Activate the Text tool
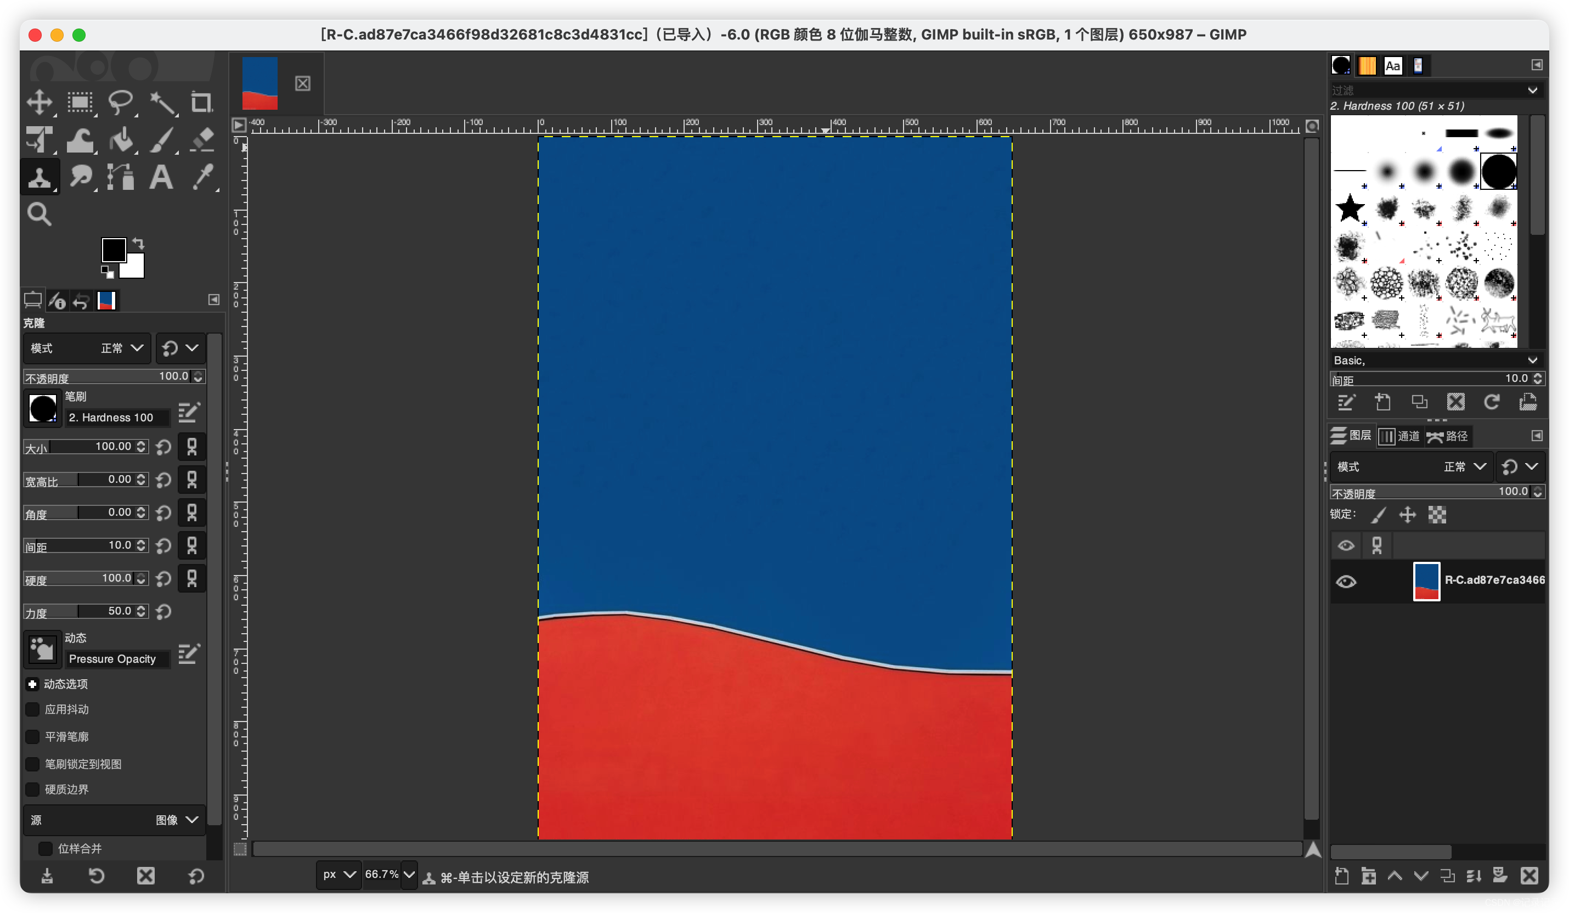 point(161,177)
